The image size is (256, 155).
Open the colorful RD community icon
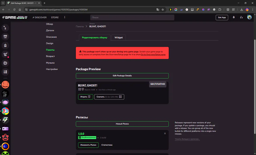tap(5, 111)
